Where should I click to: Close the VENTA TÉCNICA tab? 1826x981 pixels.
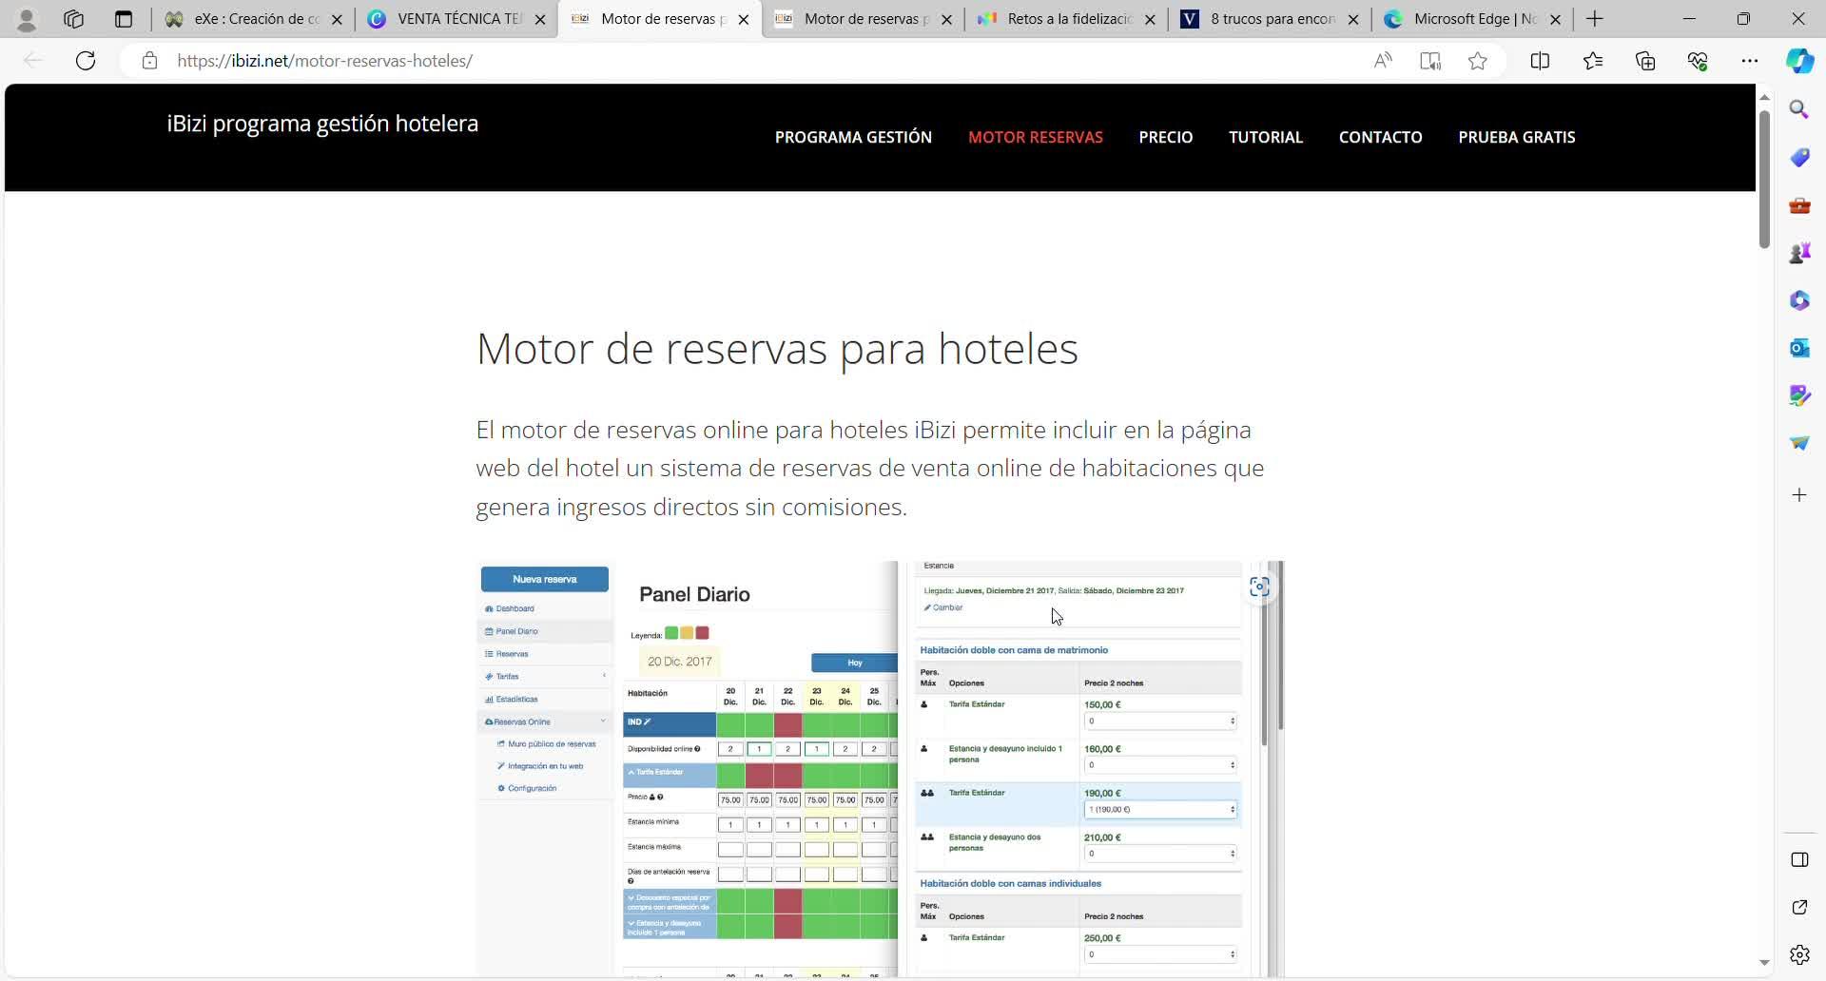point(540,19)
